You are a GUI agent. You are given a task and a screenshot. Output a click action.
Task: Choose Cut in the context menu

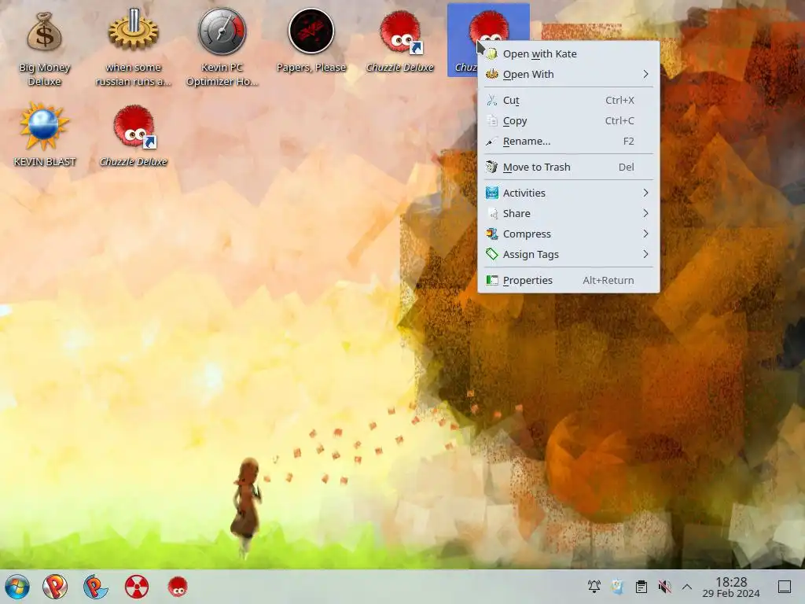[x=568, y=100]
